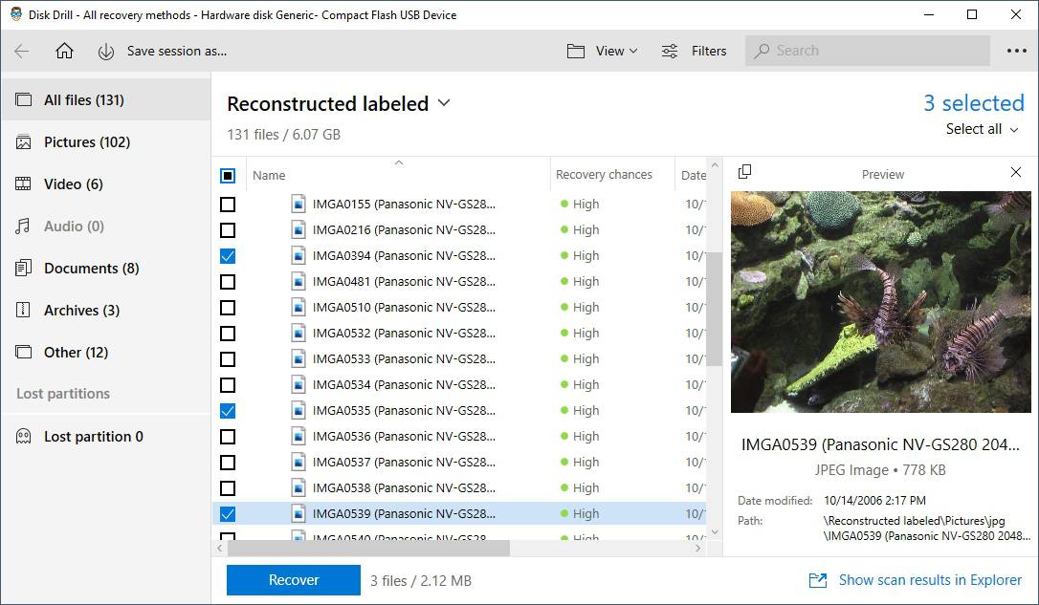Viewport: 1039px width, 605px height.
Task: Click the Home icon in toolbar
Action: tap(64, 52)
